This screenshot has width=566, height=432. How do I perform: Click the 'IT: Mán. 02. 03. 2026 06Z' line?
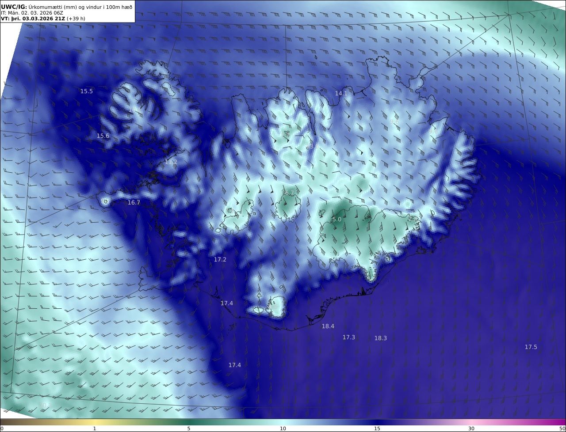(32, 13)
